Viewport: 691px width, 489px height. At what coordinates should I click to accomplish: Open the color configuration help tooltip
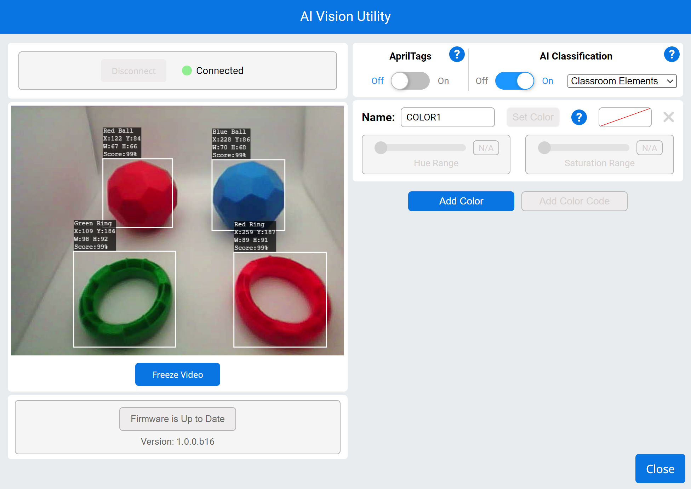[x=579, y=117]
